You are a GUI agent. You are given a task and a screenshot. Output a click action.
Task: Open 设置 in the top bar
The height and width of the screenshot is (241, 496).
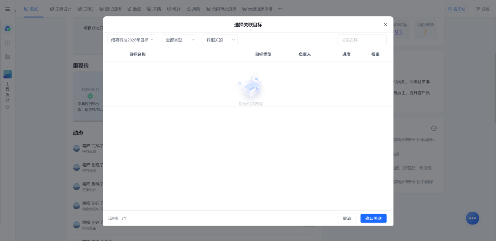(483, 9)
